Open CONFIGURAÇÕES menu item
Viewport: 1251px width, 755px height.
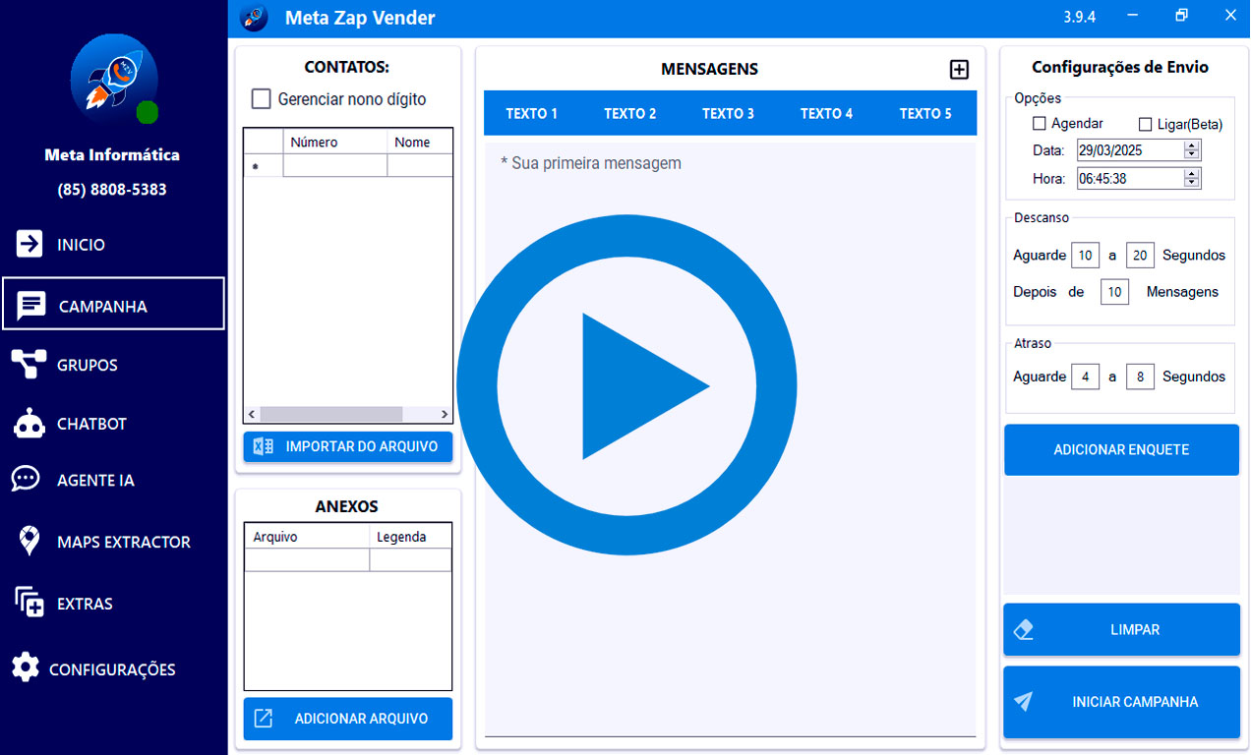coord(113,668)
